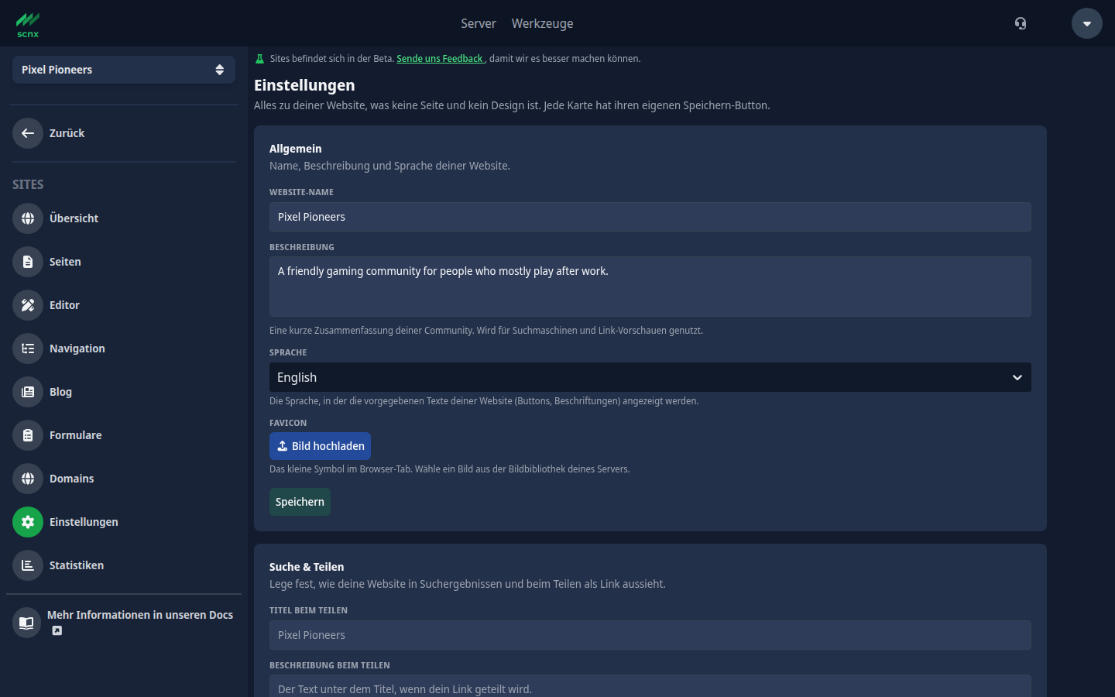This screenshot has width=1115, height=697.
Task: Click the SCNX logo
Action: 28,25
